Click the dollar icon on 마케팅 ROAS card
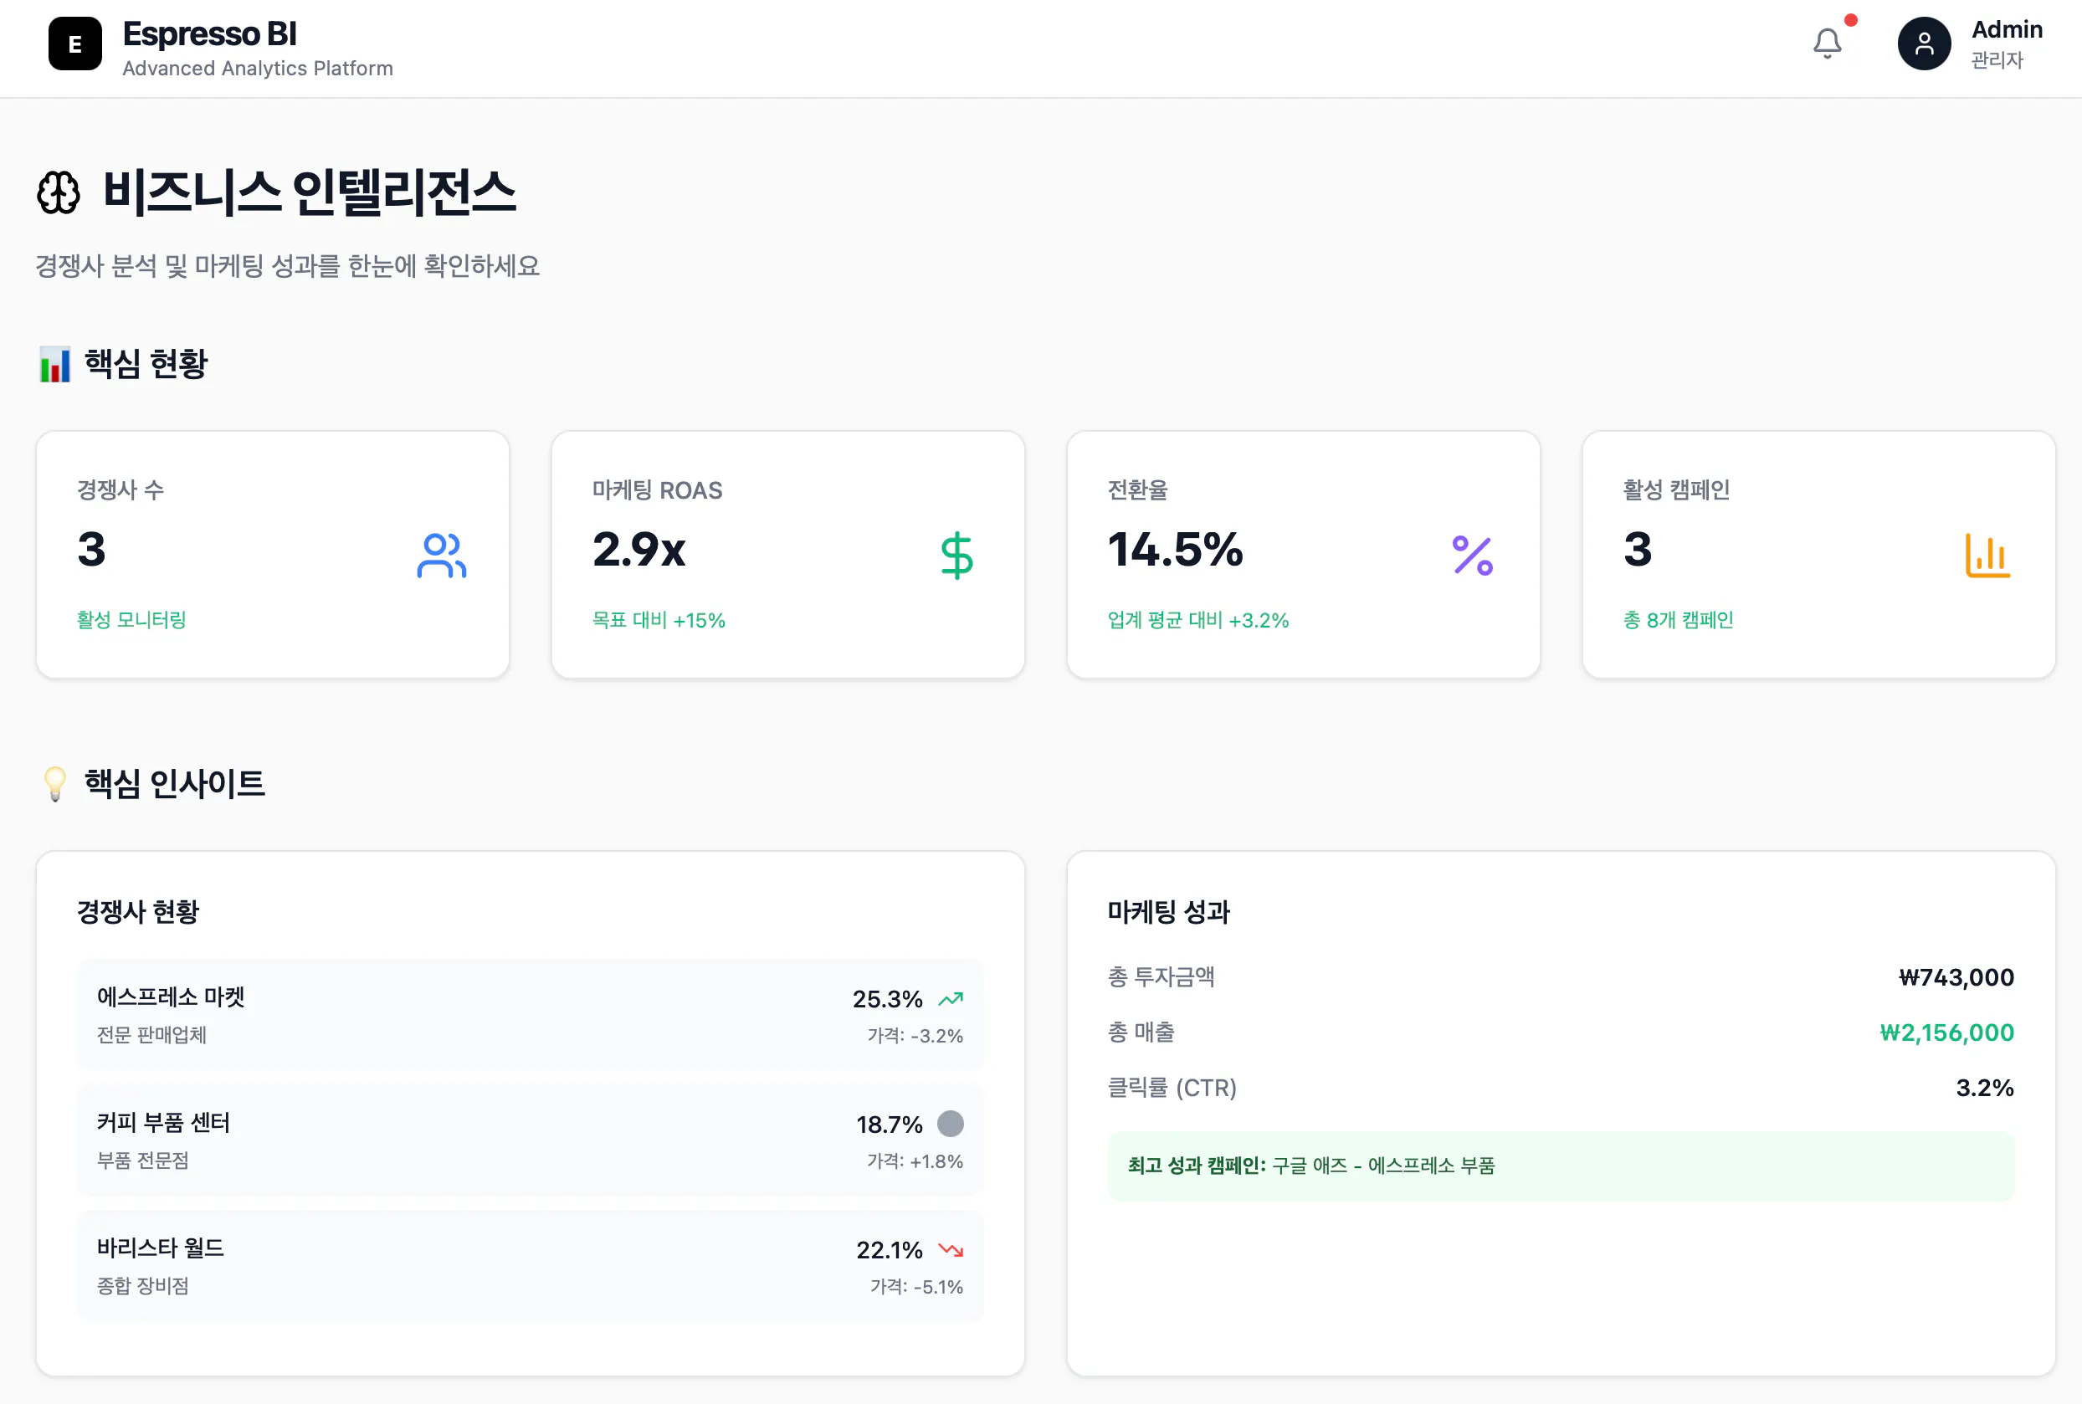 coord(956,555)
